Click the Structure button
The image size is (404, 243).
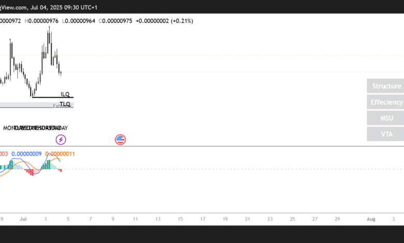(385, 86)
